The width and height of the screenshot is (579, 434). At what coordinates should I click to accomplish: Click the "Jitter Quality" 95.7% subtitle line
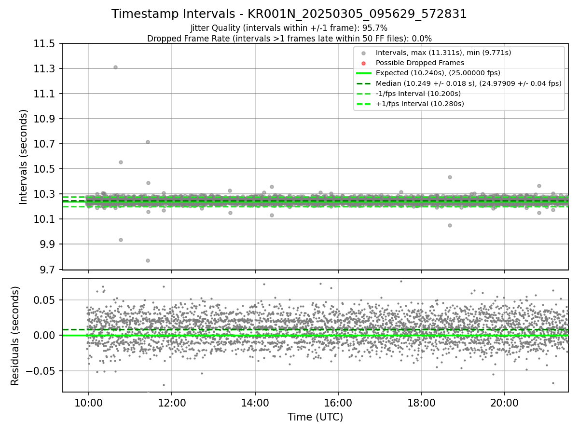[289, 28]
